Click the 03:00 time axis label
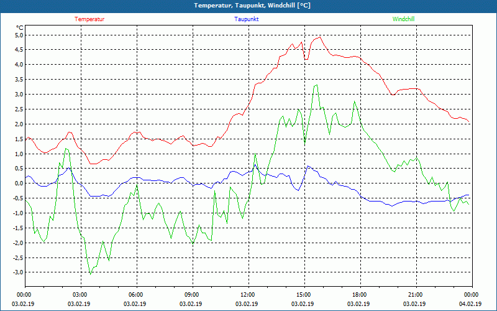This screenshot has height=311, width=497. pos(81,295)
